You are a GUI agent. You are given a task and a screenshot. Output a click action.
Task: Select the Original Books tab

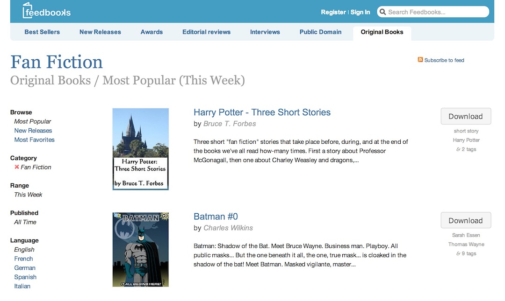[382, 32]
